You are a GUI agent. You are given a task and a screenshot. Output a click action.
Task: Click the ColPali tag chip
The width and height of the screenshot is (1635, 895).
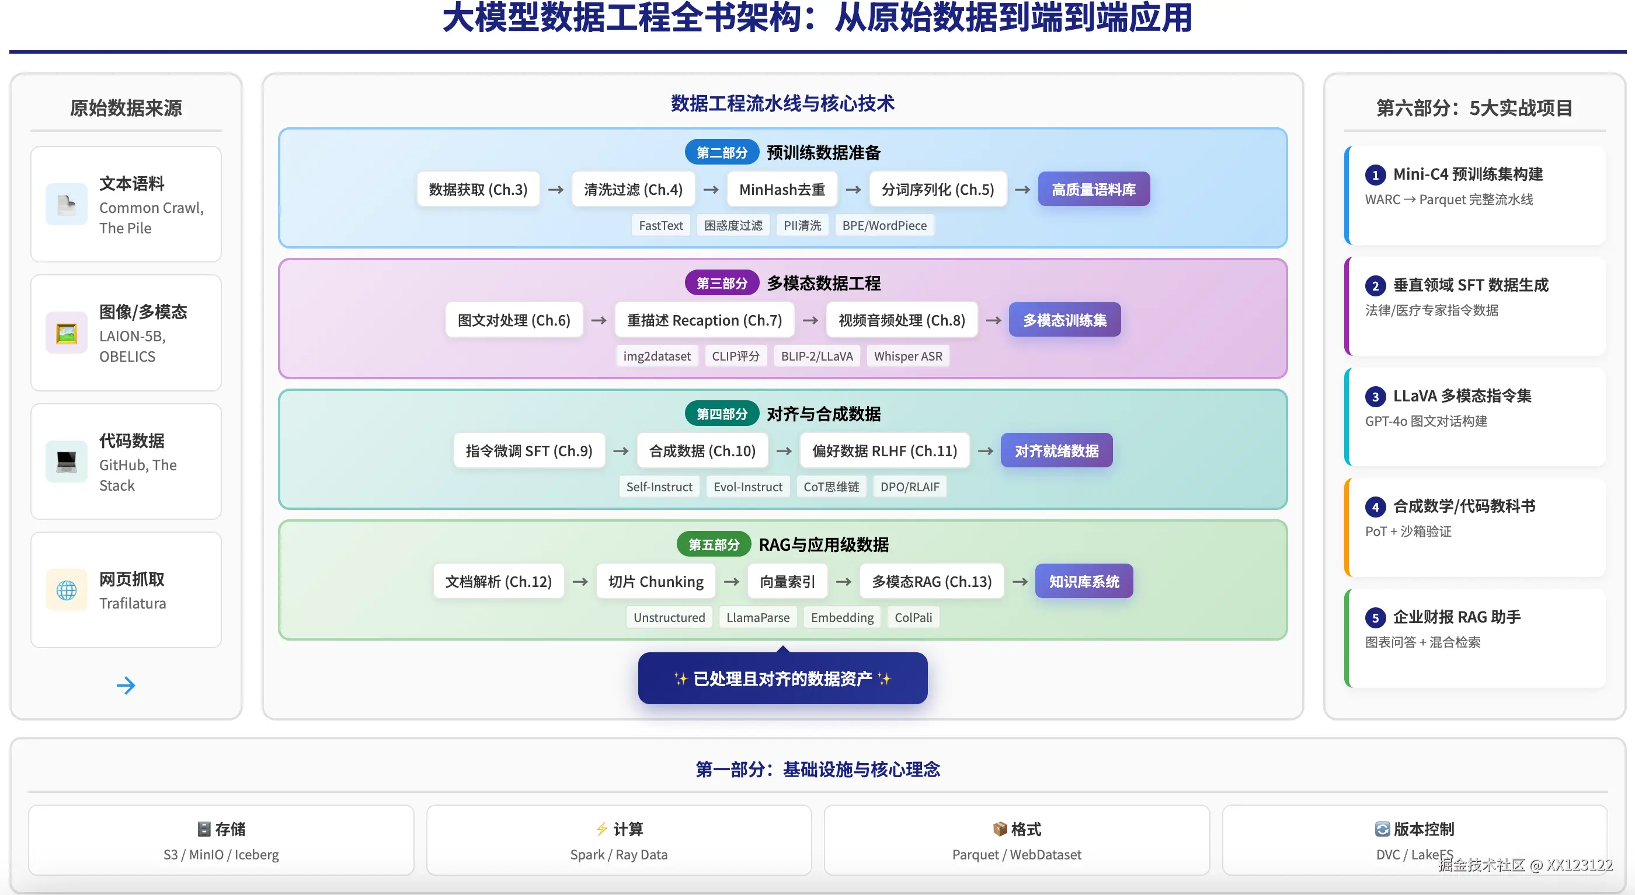[913, 617]
